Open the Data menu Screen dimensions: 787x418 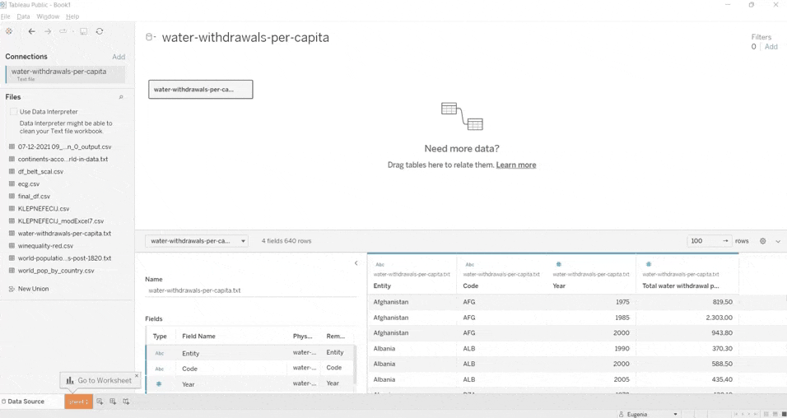click(x=23, y=16)
